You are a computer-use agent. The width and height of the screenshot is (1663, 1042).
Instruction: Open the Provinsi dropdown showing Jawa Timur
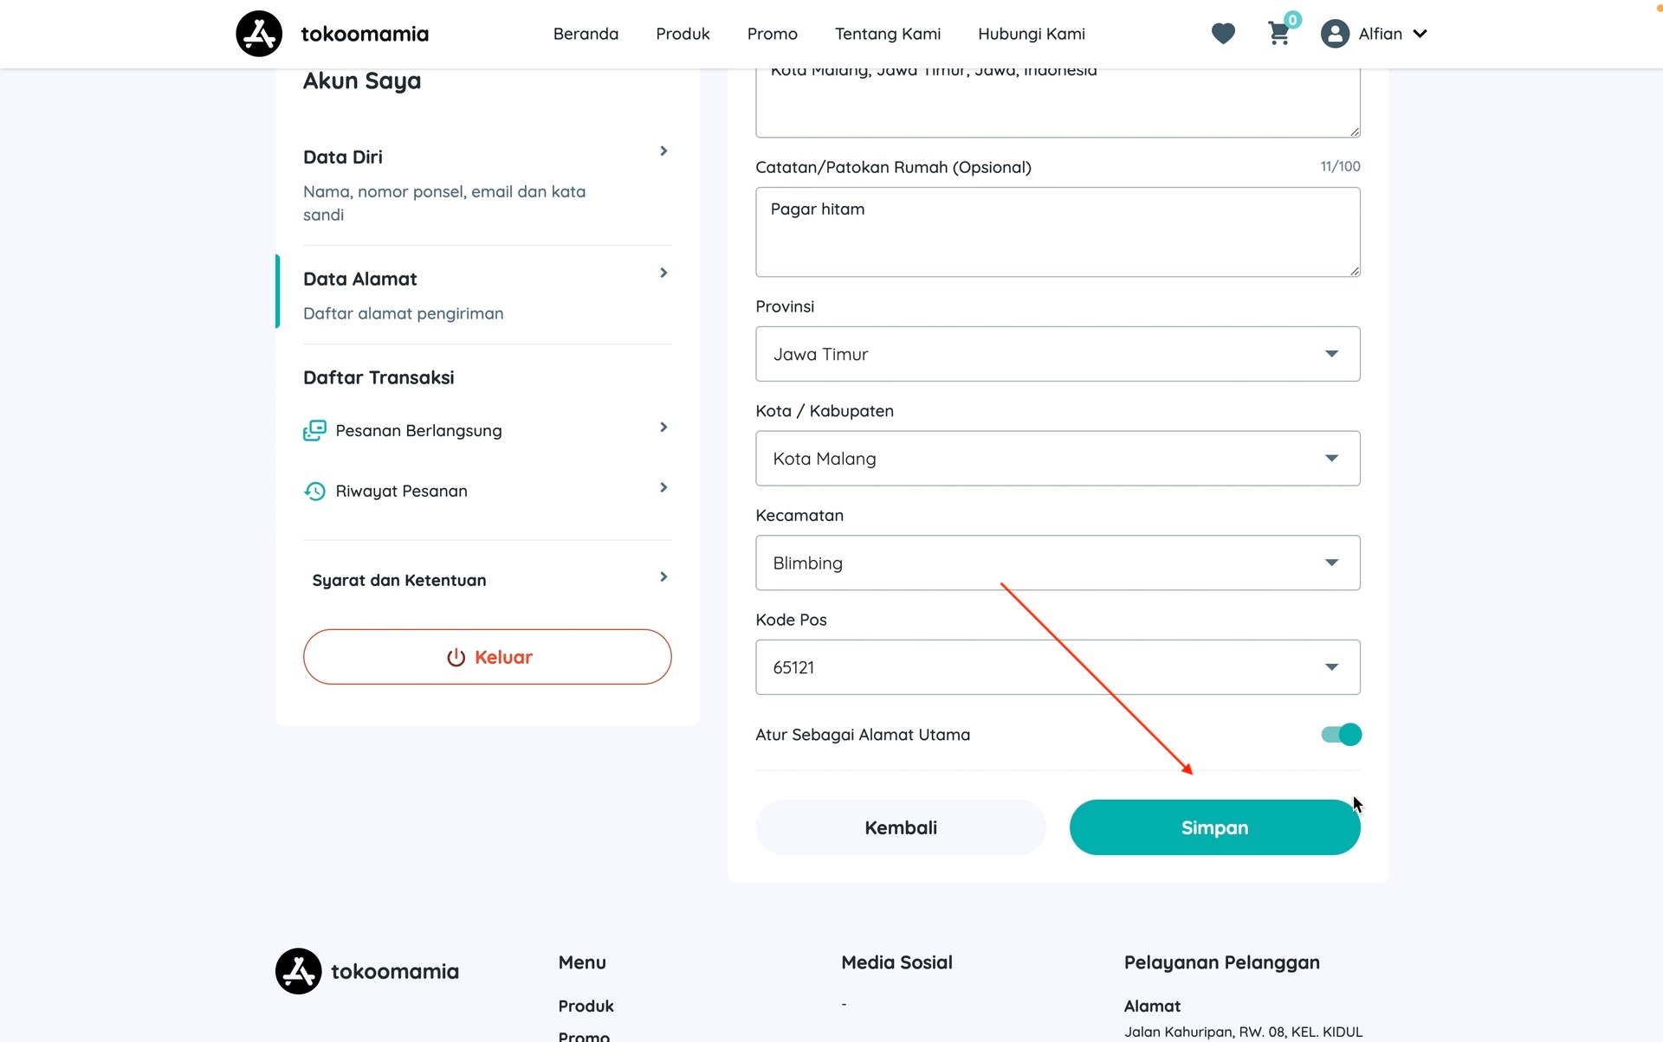tap(1058, 354)
